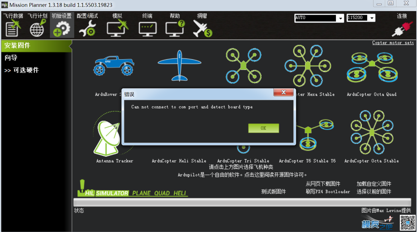Select the blue ArduPlane airplane firmware image
This screenshot has width=417, height=232.
point(179,66)
